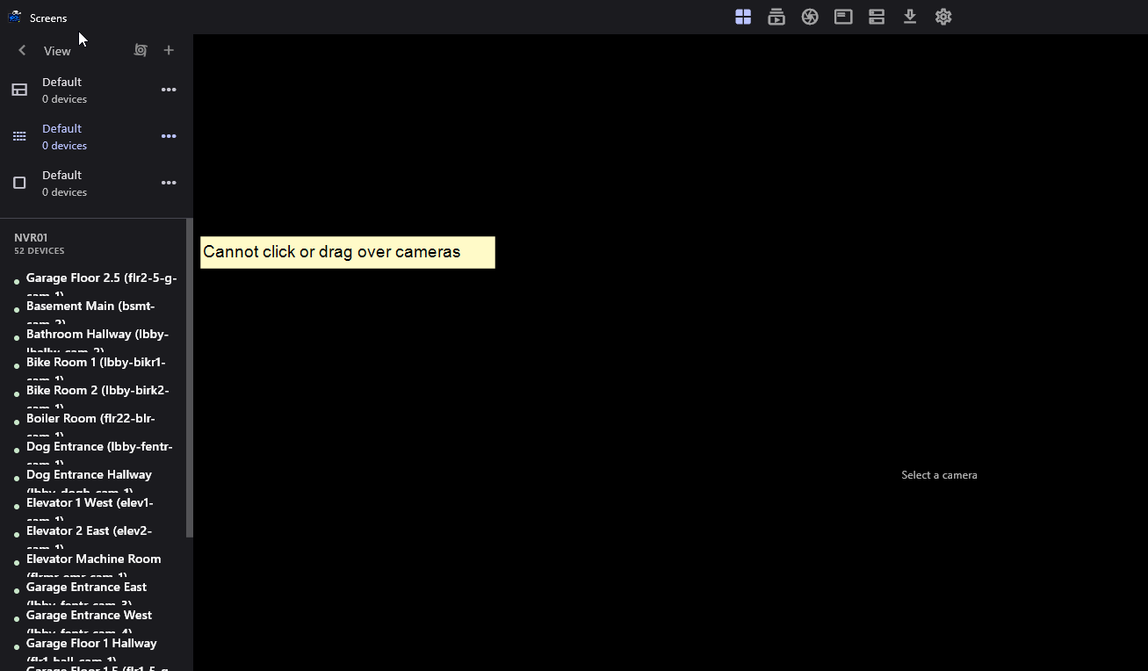Open playback using the play/recordings toolbar icon
This screenshot has height=671, width=1148.
pyautogui.click(x=776, y=16)
